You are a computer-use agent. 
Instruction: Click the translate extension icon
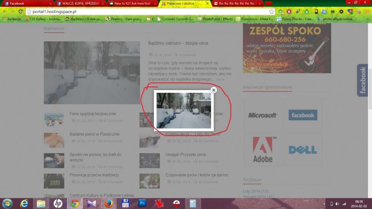(324, 11)
